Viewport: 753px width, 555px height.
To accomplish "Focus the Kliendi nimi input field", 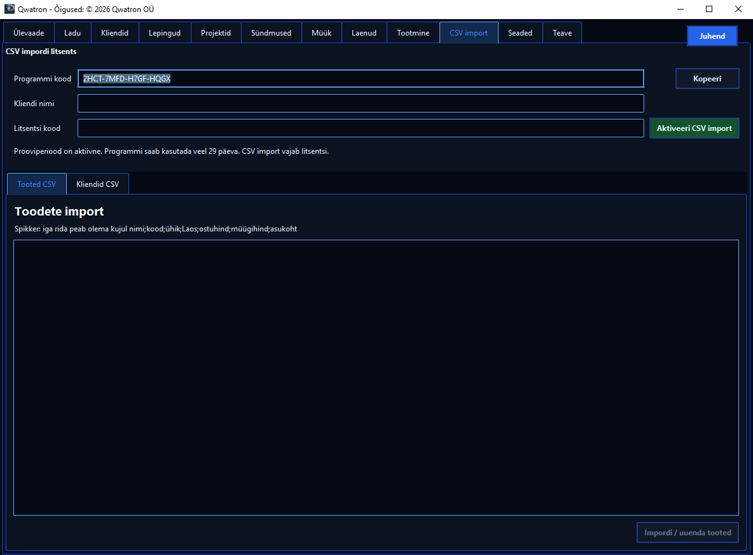I will (361, 103).
